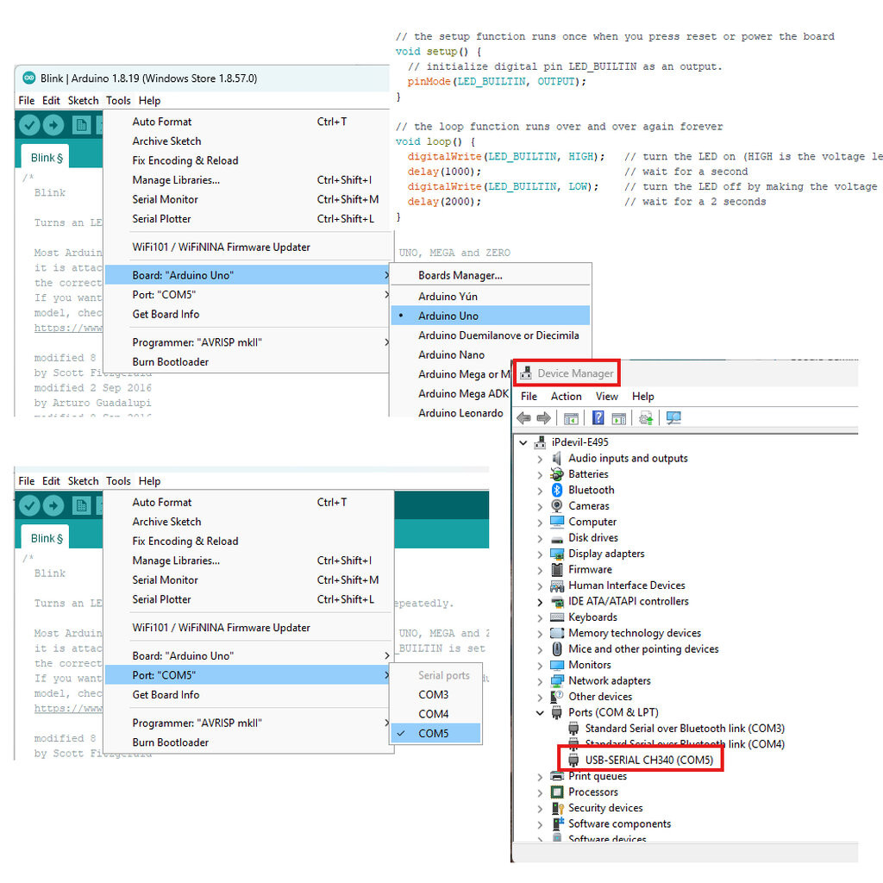
Task: Click the "pinMode(LED_BUILTIN, OUTPUT);" code line
Action: coord(497,82)
